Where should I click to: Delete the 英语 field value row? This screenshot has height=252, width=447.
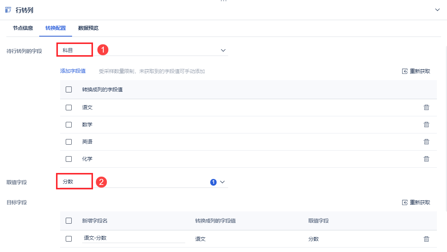tap(426, 141)
